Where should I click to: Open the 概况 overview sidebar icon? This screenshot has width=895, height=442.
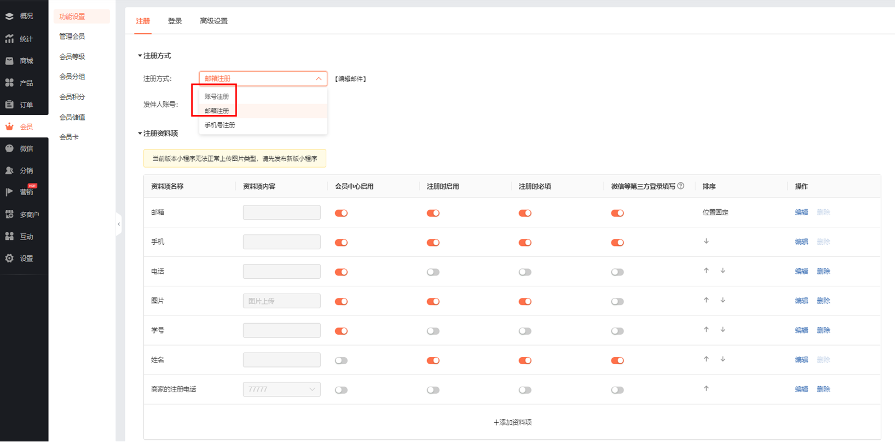9,16
